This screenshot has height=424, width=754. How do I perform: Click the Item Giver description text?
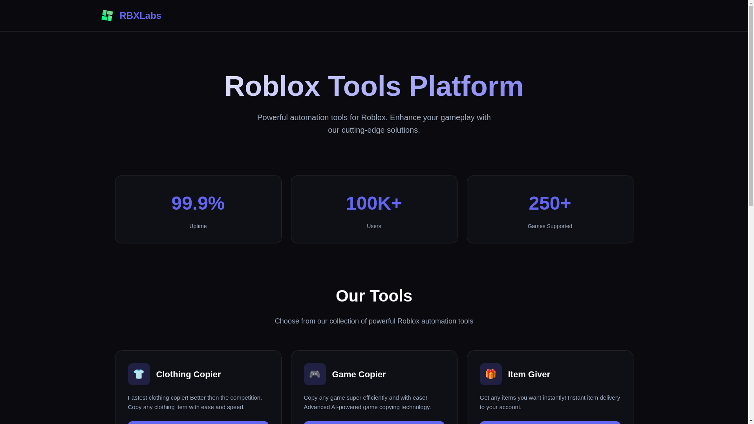click(550, 402)
